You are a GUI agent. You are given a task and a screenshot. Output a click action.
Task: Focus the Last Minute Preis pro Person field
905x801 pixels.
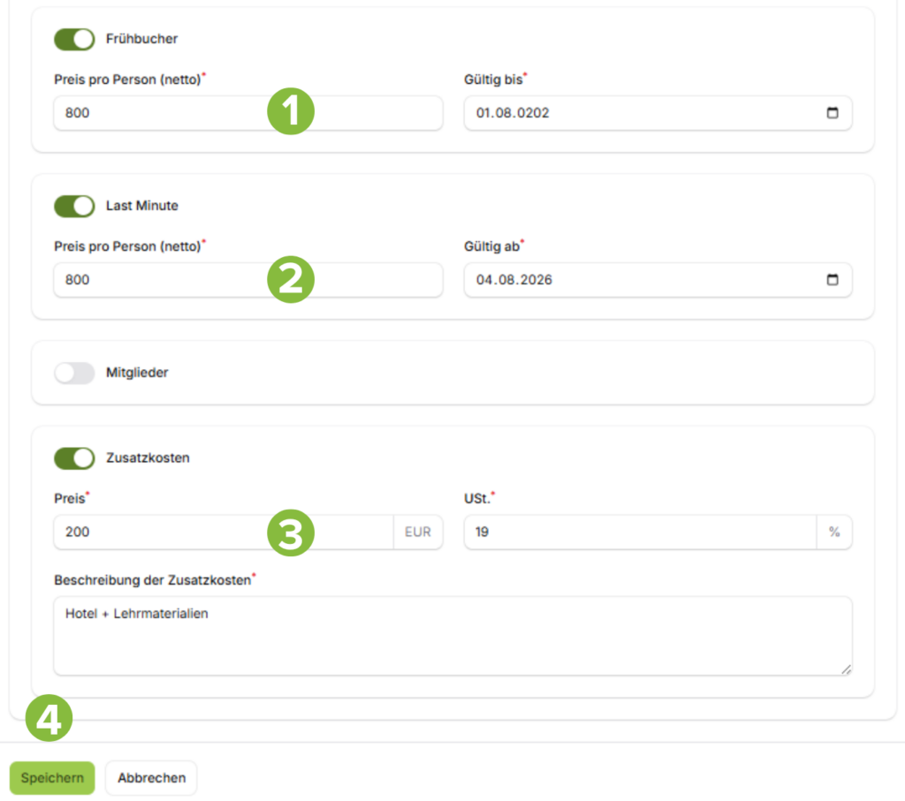point(248,280)
